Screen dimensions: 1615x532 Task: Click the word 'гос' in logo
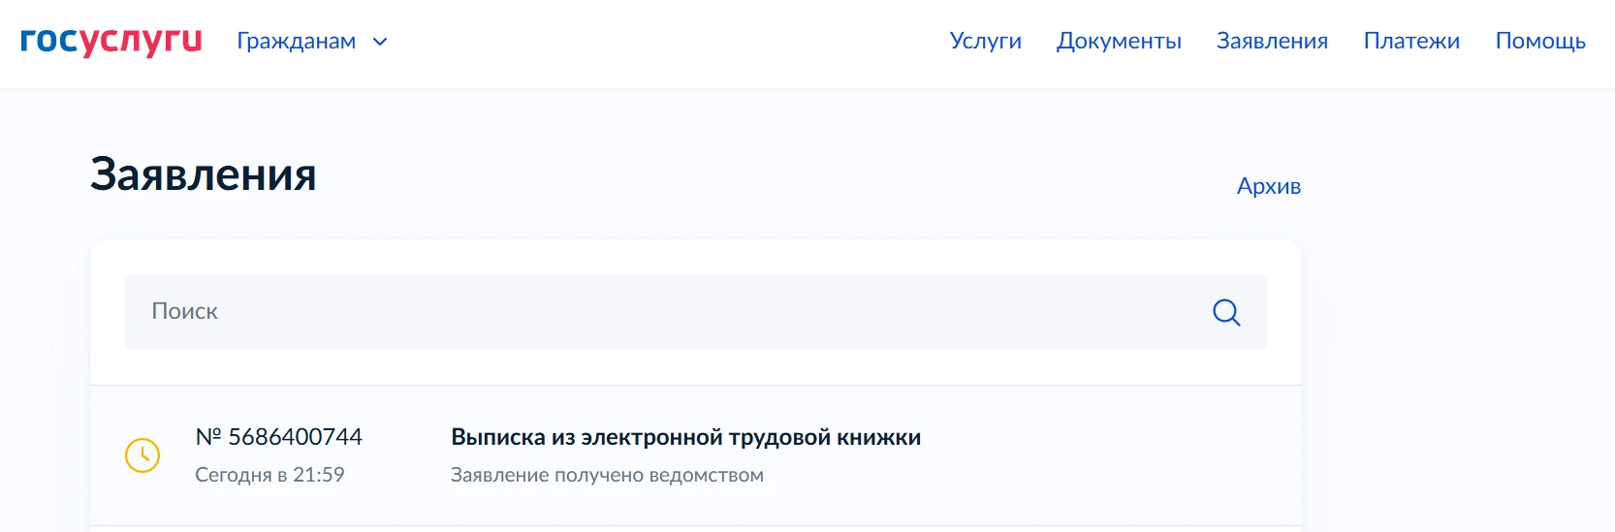(x=48, y=40)
